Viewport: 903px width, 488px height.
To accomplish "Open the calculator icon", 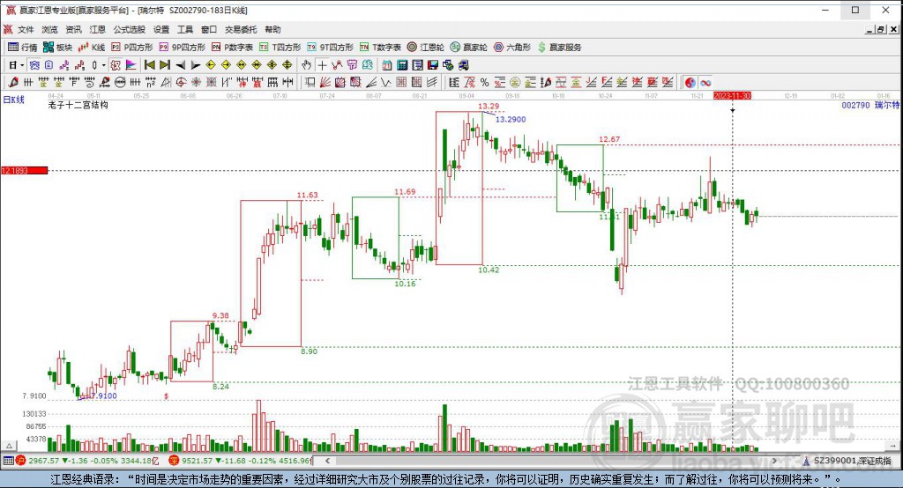I will pyautogui.click(x=402, y=65).
